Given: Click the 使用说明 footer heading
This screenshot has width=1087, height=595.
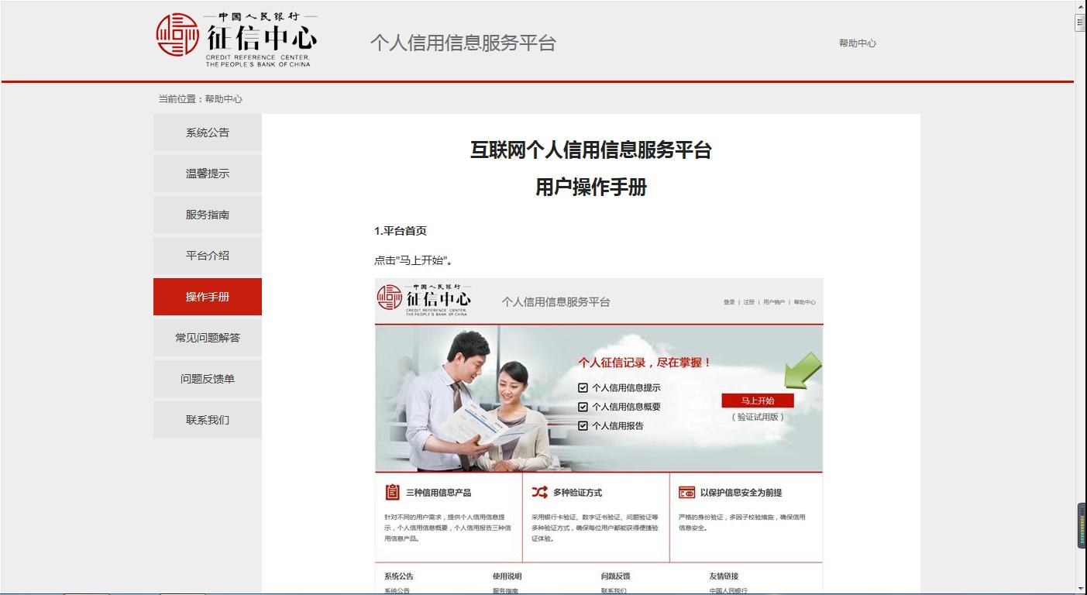Looking at the screenshot, I should point(507,576).
